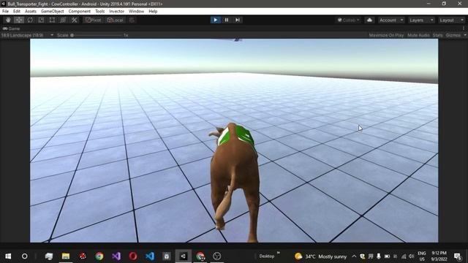Open the Game tab options menu
Viewport: 468px width, 263px height.
pyautogui.click(x=464, y=28)
